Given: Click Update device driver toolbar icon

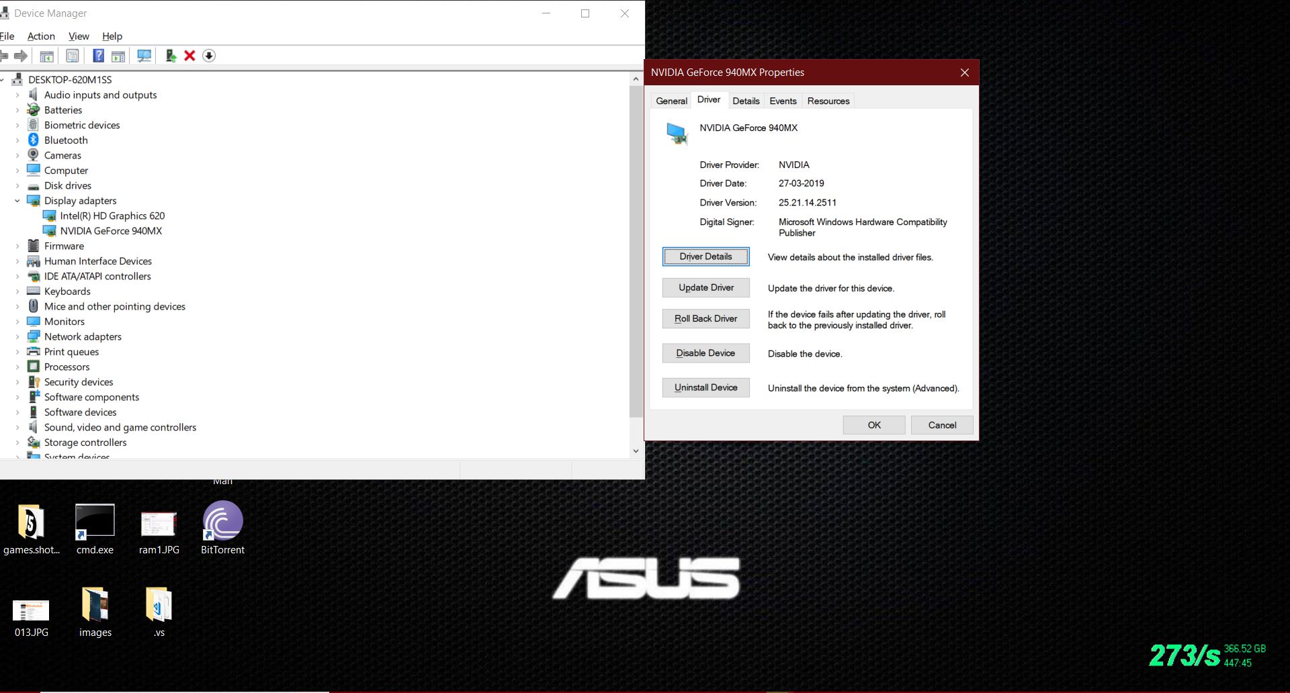Looking at the screenshot, I should click(x=171, y=56).
